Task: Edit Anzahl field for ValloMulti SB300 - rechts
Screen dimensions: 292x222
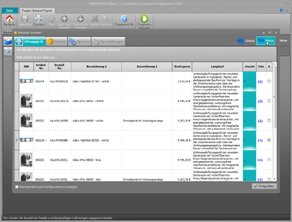Action: pyautogui.click(x=249, y=140)
